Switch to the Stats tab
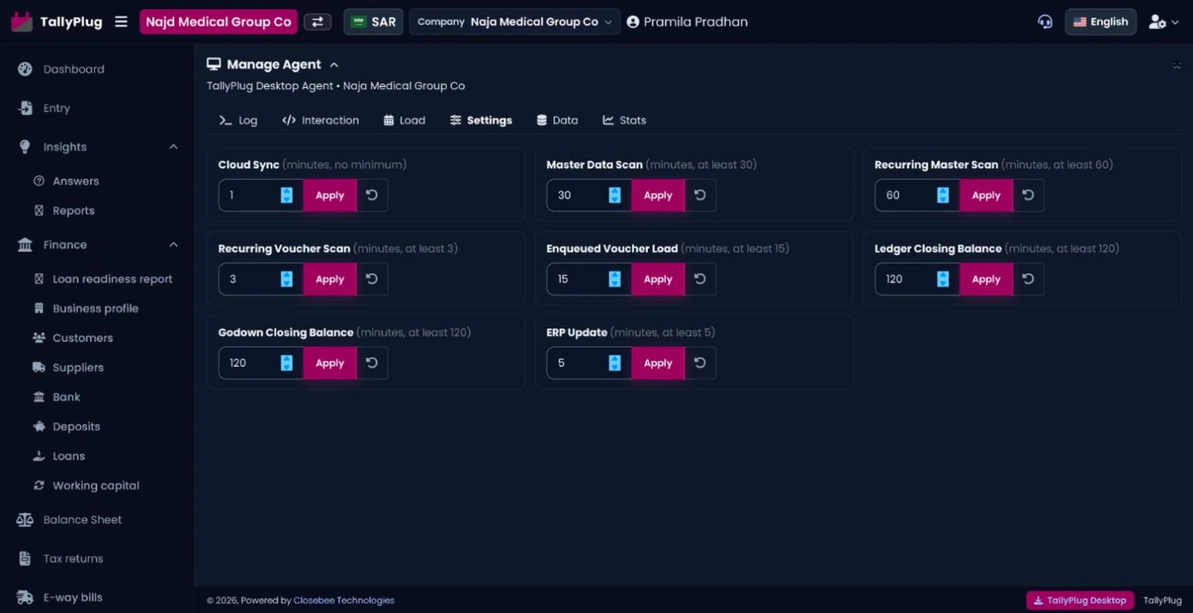This screenshot has width=1193, height=613. 624,120
